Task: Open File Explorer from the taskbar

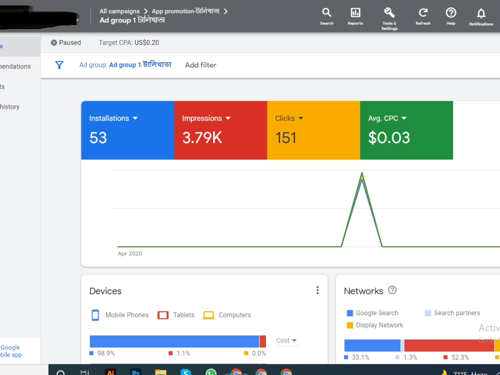Action: (x=160, y=372)
